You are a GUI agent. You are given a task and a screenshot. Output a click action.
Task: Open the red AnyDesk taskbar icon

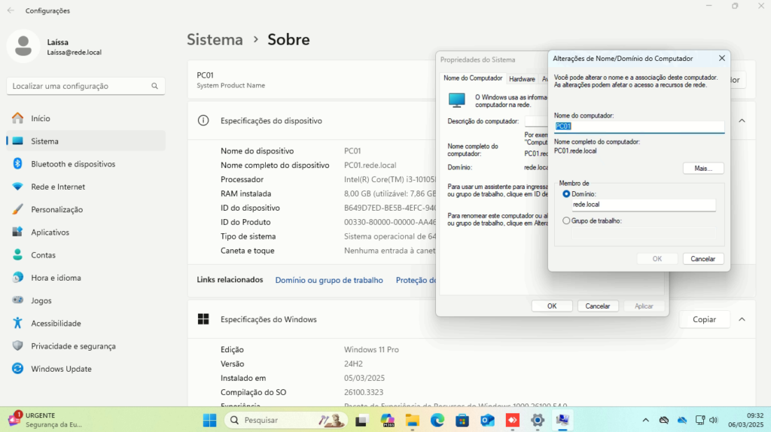point(512,420)
